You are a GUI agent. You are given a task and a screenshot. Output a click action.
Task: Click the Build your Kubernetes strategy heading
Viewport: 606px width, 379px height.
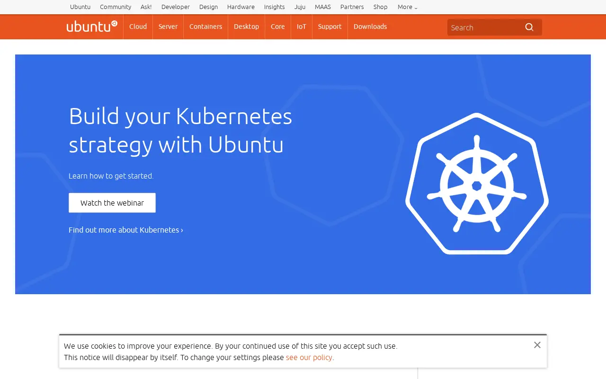(x=180, y=130)
